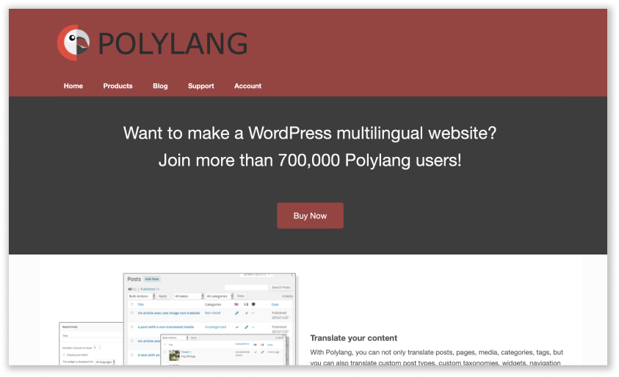Open the Blog menu item
This screenshot has width=619, height=377.
(160, 86)
